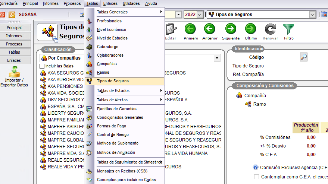
Task: Click the key icon next to SUSANA
Action: pyautogui.click(x=12, y=15)
